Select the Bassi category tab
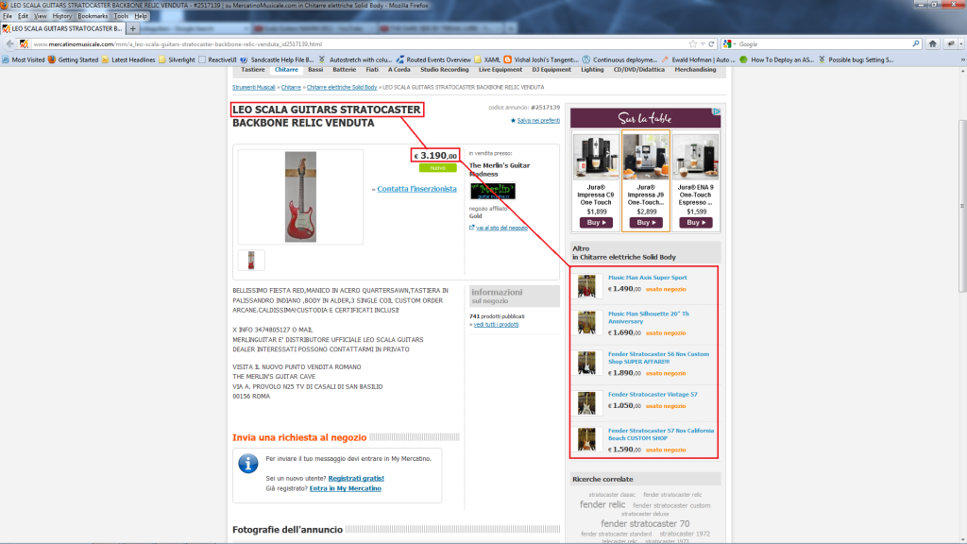Viewport: 967px width, 544px height. coord(315,70)
